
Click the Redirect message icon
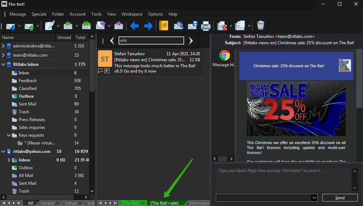[x=119, y=25]
